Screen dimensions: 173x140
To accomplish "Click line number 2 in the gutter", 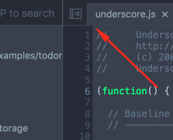I will click(x=87, y=46).
